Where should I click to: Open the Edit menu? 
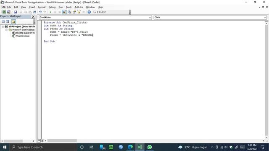coord(16,7)
